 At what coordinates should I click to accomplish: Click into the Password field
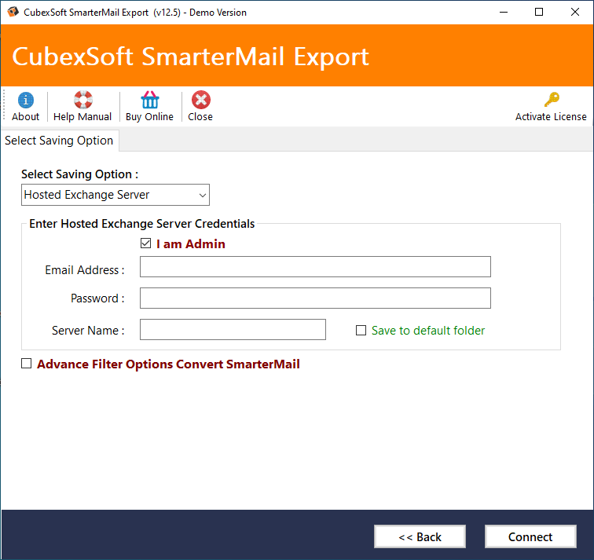[x=315, y=298]
